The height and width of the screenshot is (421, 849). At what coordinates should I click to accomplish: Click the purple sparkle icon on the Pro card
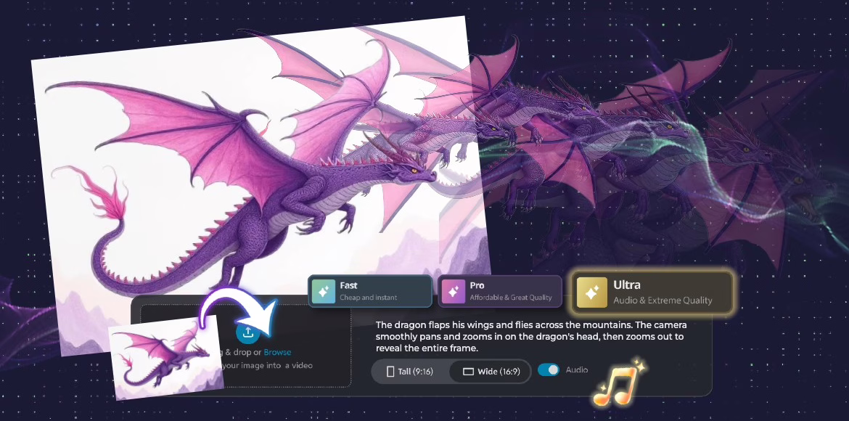(454, 291)
